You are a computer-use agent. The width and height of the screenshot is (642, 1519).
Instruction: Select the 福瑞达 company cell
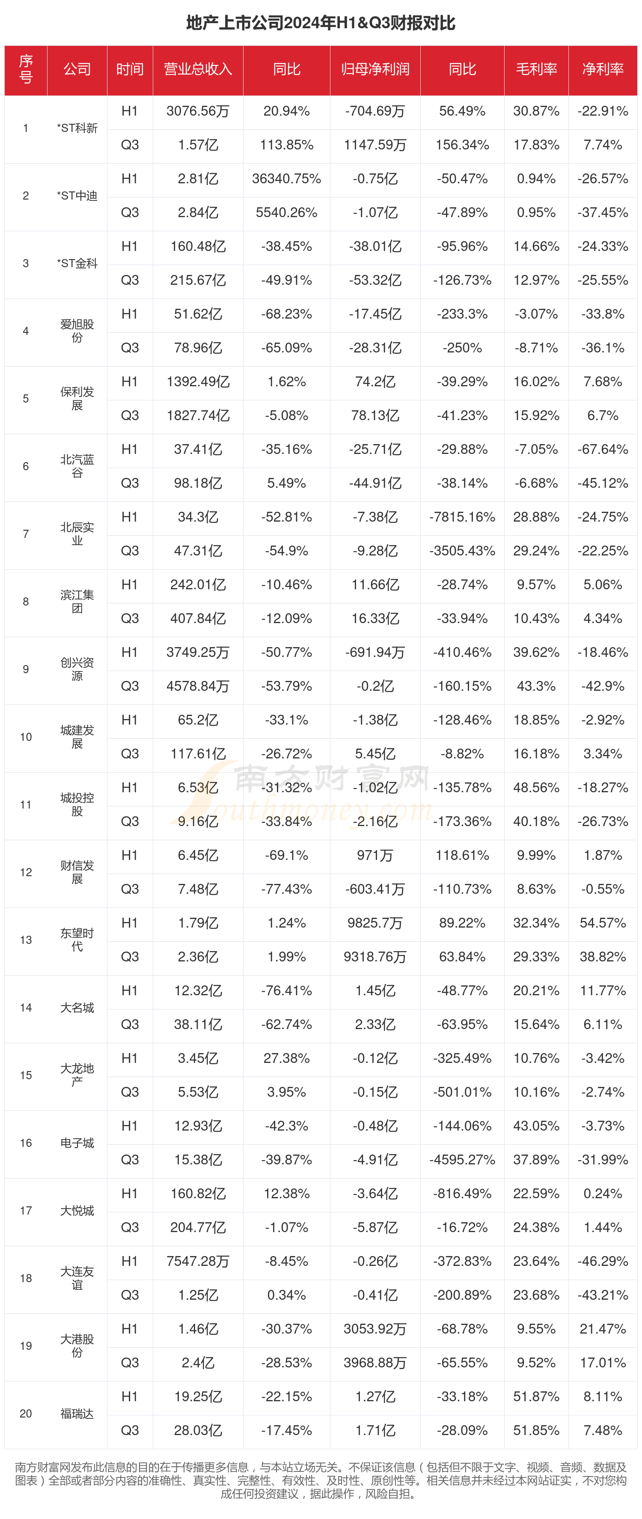pyautogui.click(x=77, y=1414)
